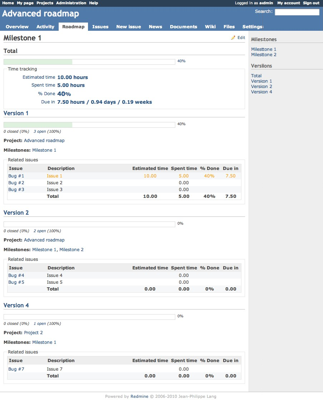Switch to the Overview tab
The height and width of the screenshot is (400, 323).
17,26
